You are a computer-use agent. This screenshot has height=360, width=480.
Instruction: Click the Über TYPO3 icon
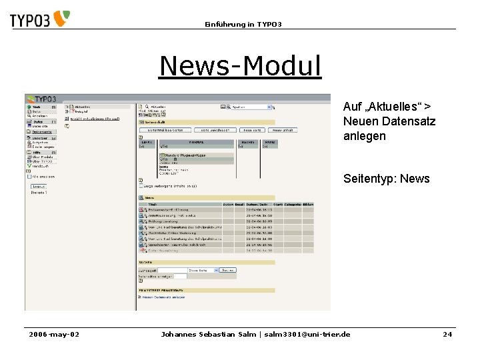coord(29,161)
